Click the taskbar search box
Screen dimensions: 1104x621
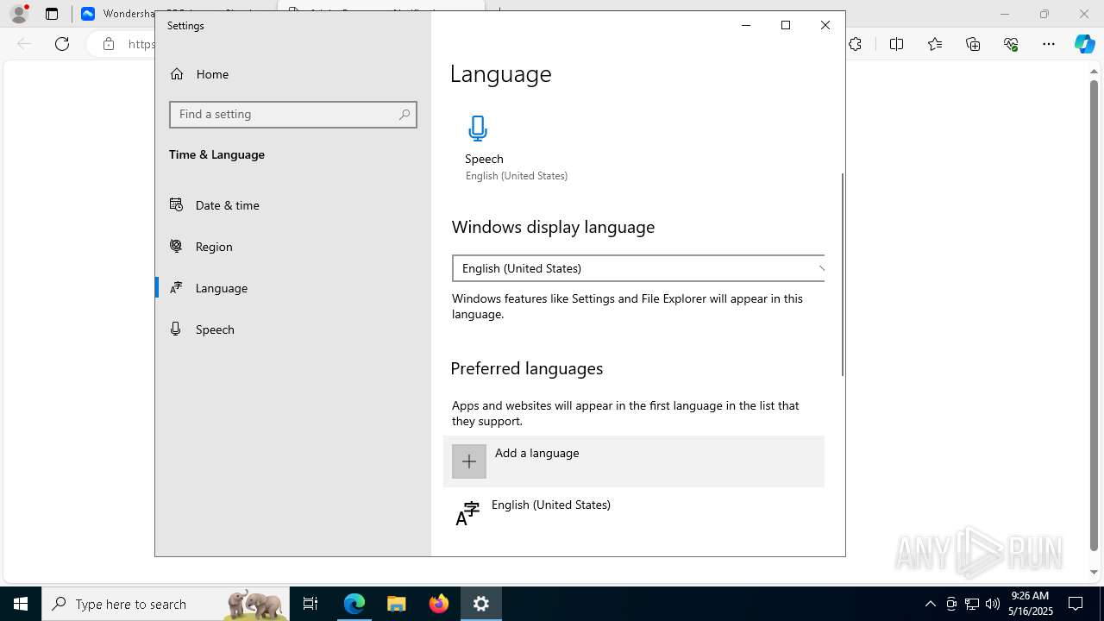coord(166,604)
